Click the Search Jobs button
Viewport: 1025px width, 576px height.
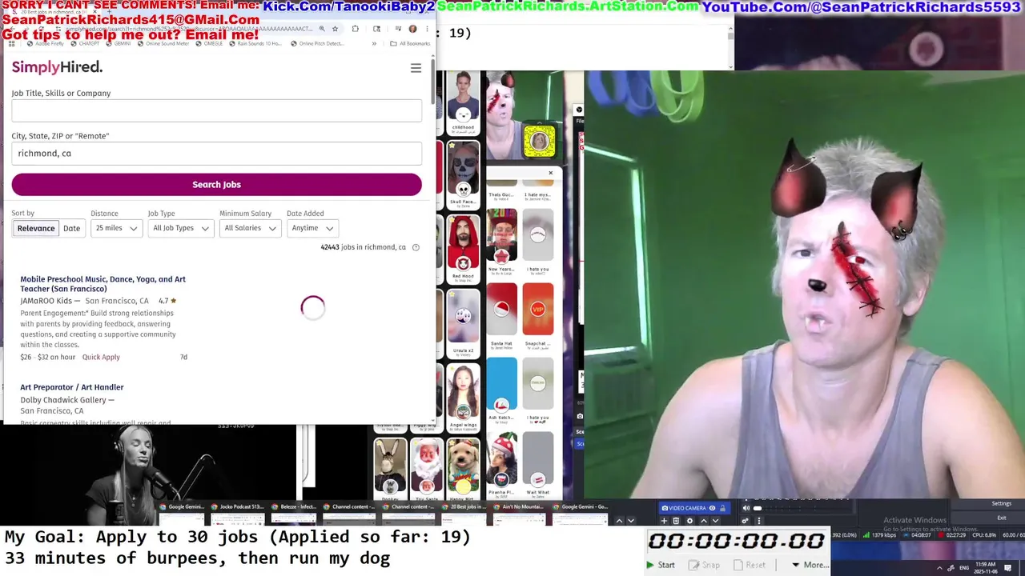pos(216,185)
